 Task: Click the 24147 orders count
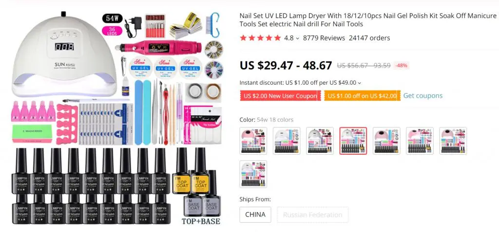369,38
